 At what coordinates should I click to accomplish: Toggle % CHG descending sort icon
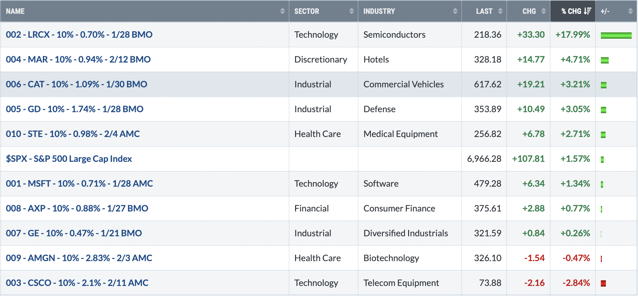[x=588, y=11]
